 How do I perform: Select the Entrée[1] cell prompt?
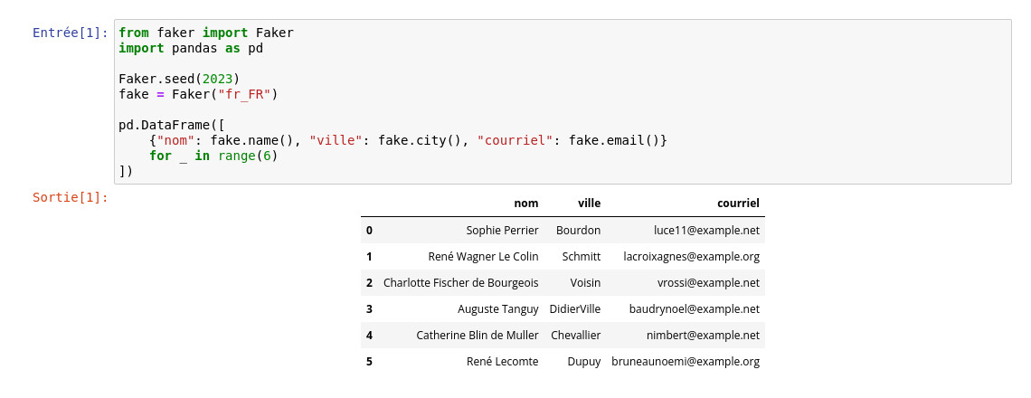[71, 33]
